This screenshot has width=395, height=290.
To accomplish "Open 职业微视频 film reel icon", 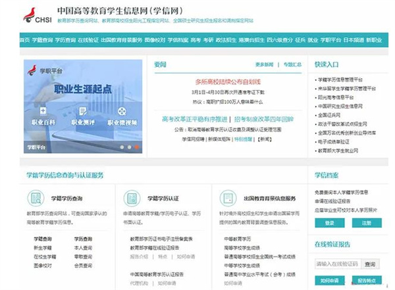I will [x=122, y=111].
